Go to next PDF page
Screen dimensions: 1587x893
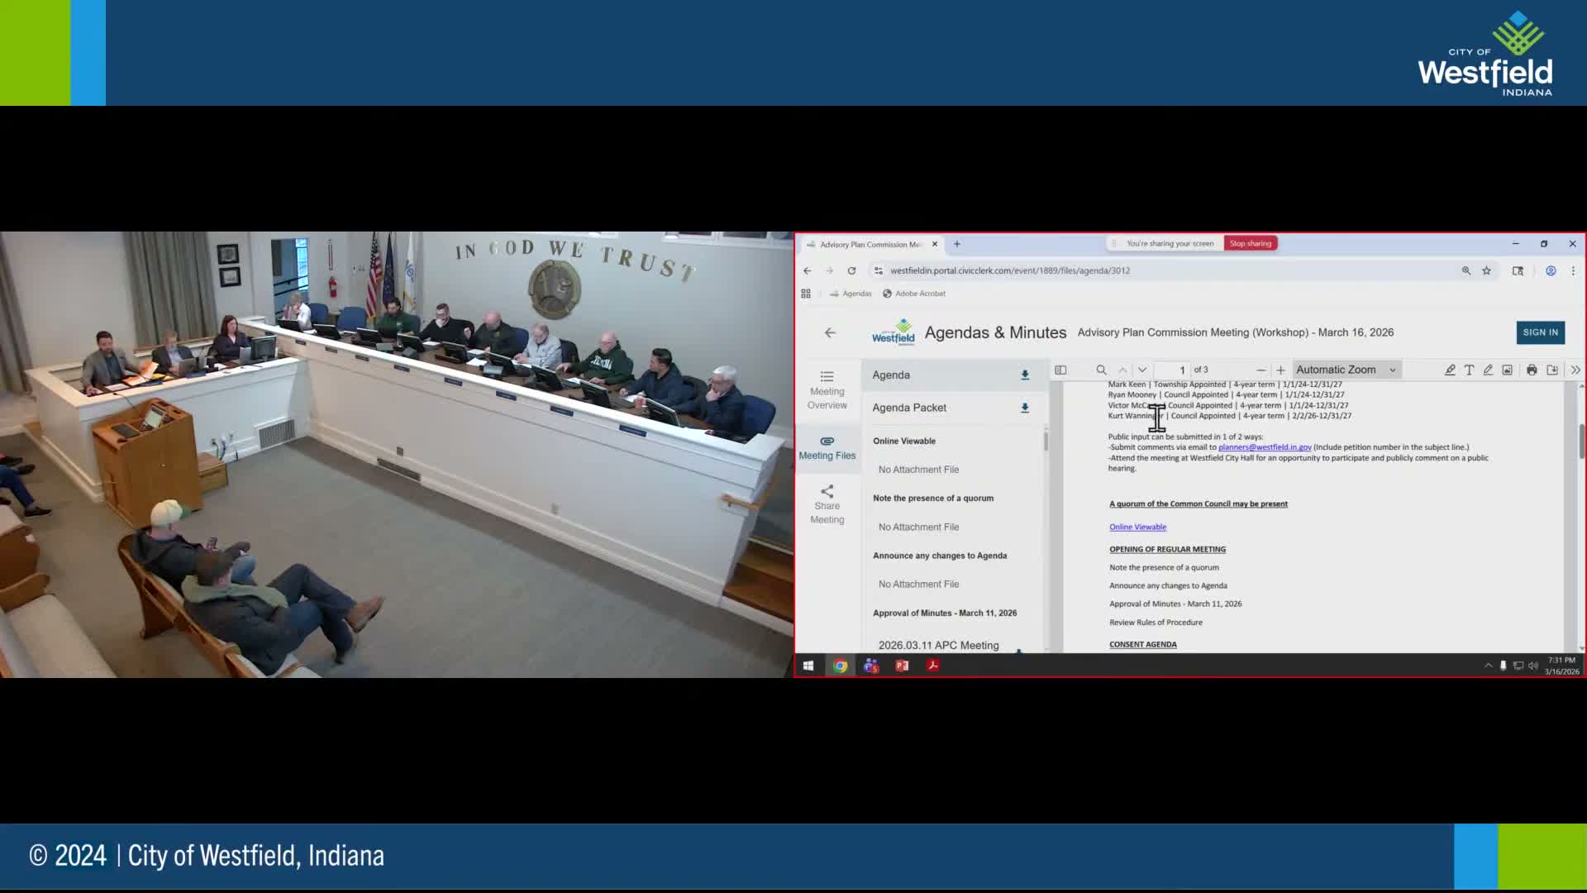1142,370
